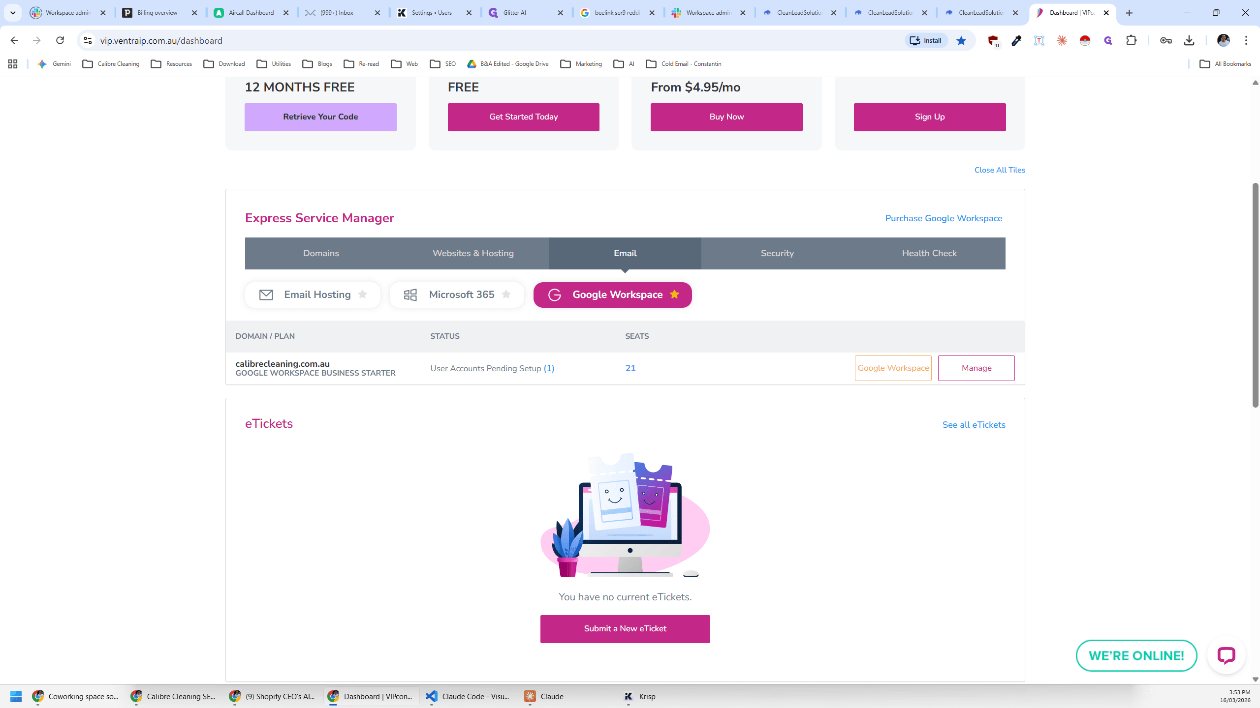Open the live chat bubble icon
This screenshot has width=1260, height=708.
(1227, 655)
